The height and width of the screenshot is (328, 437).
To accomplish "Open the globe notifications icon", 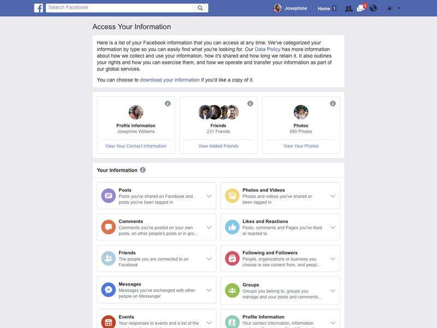I will click(x=373, y=8).
